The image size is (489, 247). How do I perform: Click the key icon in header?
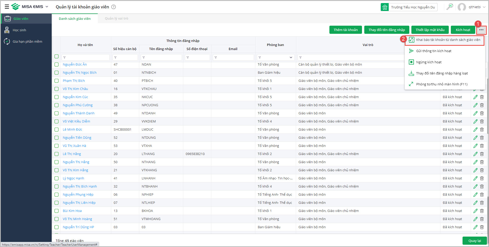point(450,7)
